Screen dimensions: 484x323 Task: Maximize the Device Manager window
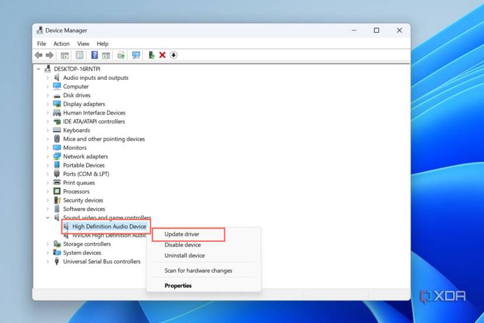coord(376,31)
